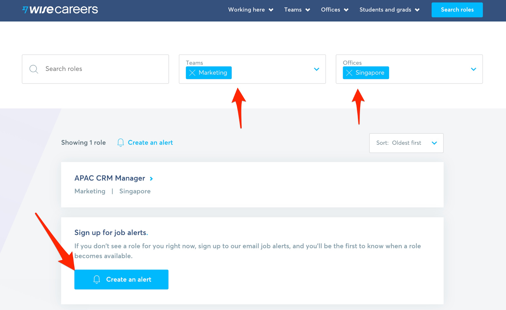The height and width of the screenshot is (310, 506).
Task: Expand the Offices filter dropdown
Action: point(473,69)
